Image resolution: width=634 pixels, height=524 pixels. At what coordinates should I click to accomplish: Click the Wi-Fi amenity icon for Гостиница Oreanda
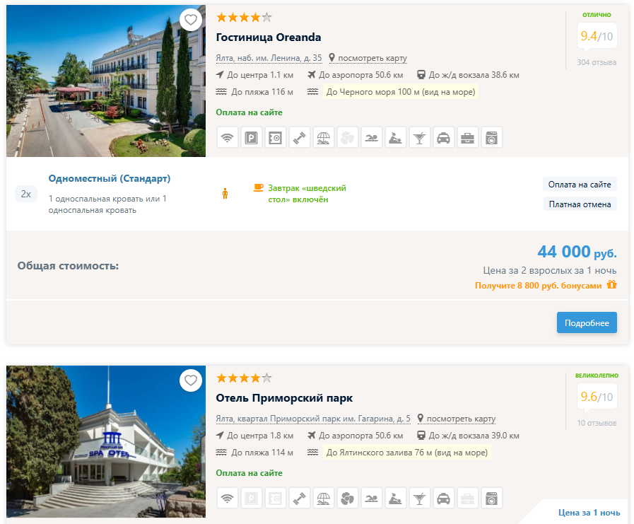pyautogui.click(x=227, y=138)
